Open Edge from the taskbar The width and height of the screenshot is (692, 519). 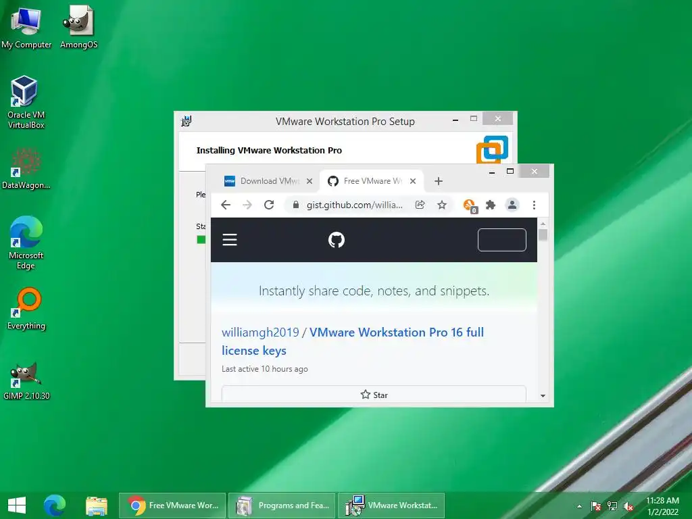(x=54, y=505)
